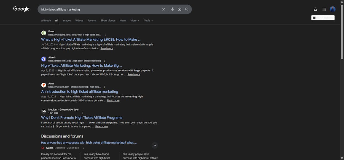
Task: Open Google Lens image search icon
Action: (179, 9)
